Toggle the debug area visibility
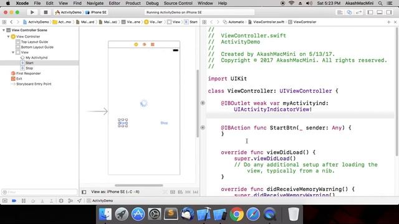This screenshot has width=399, height=224. (380, 12)
